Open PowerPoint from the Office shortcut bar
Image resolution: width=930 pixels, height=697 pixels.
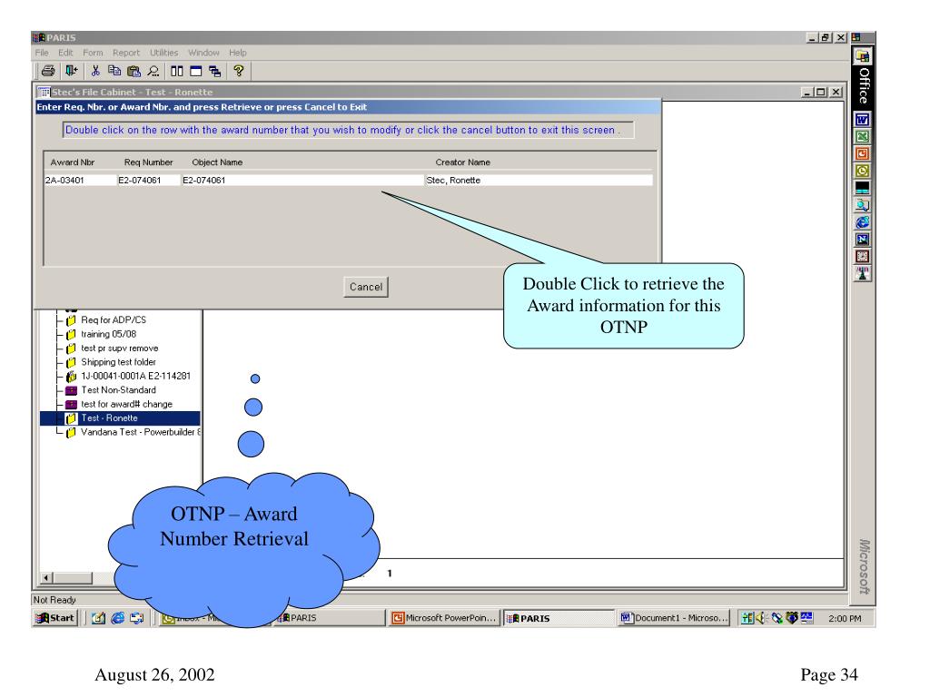[x=863, y=154]
